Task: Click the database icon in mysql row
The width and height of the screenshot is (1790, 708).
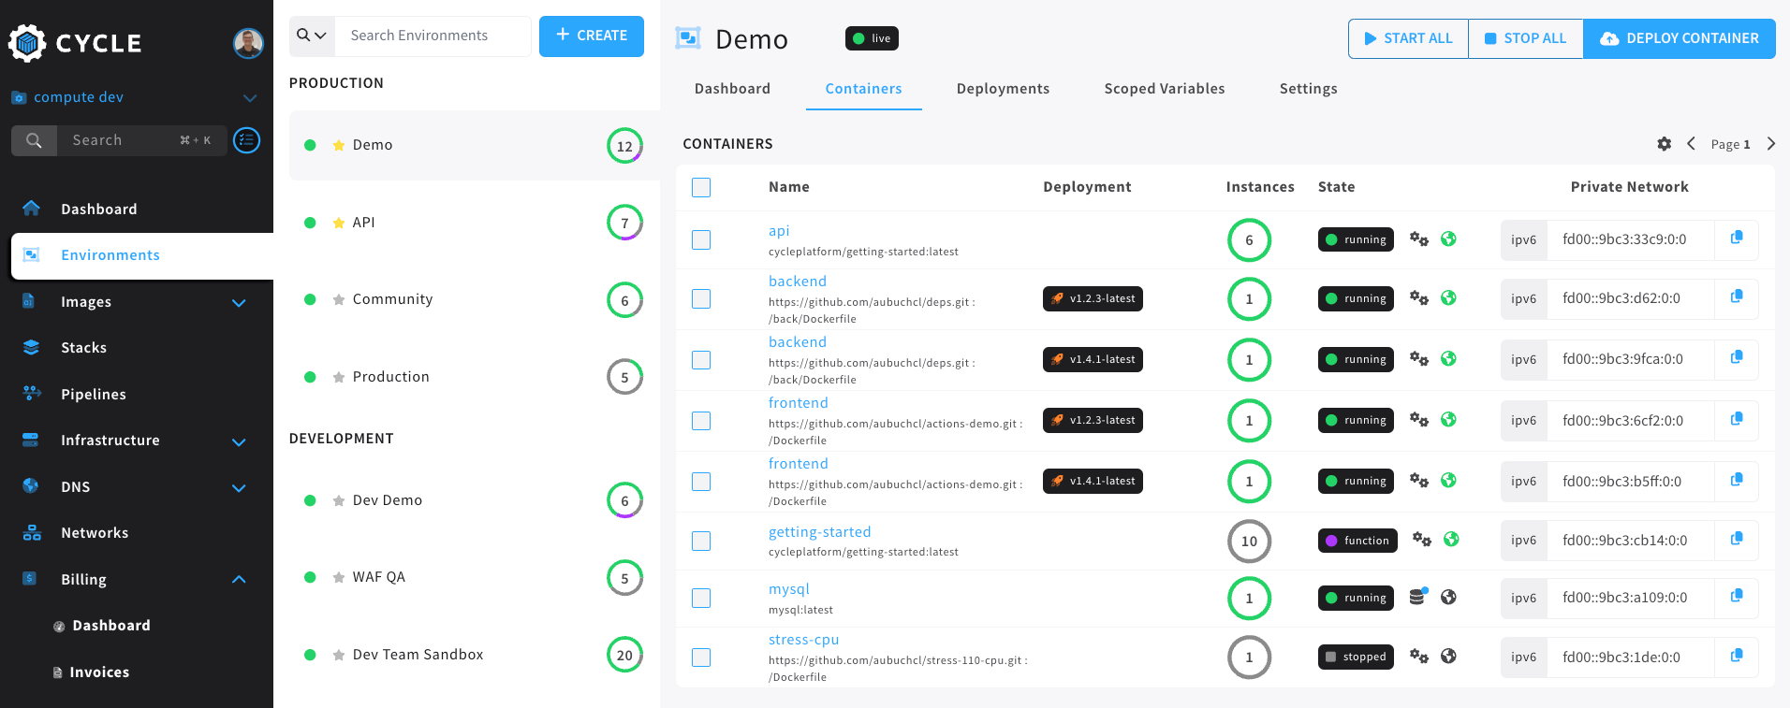Action: tap(1418, 597)
